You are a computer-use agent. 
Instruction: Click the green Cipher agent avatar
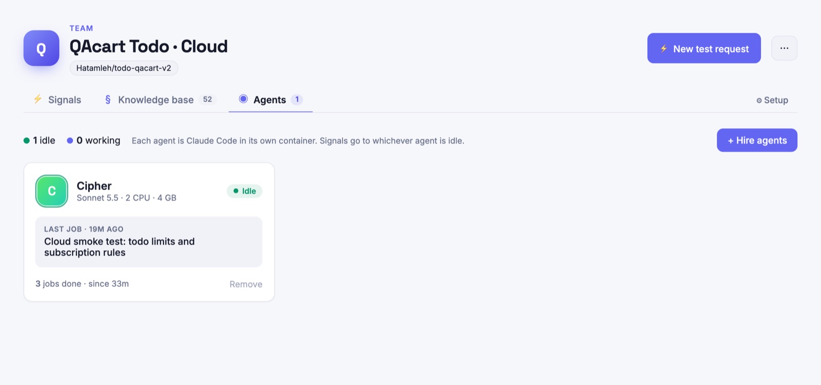click(52, 191)
